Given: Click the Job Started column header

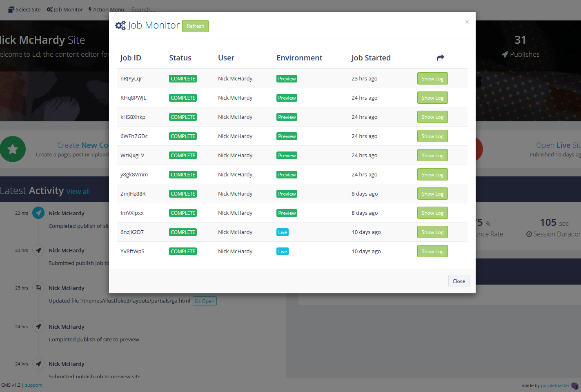Looking at the screenshot, I should pos(371,58).
